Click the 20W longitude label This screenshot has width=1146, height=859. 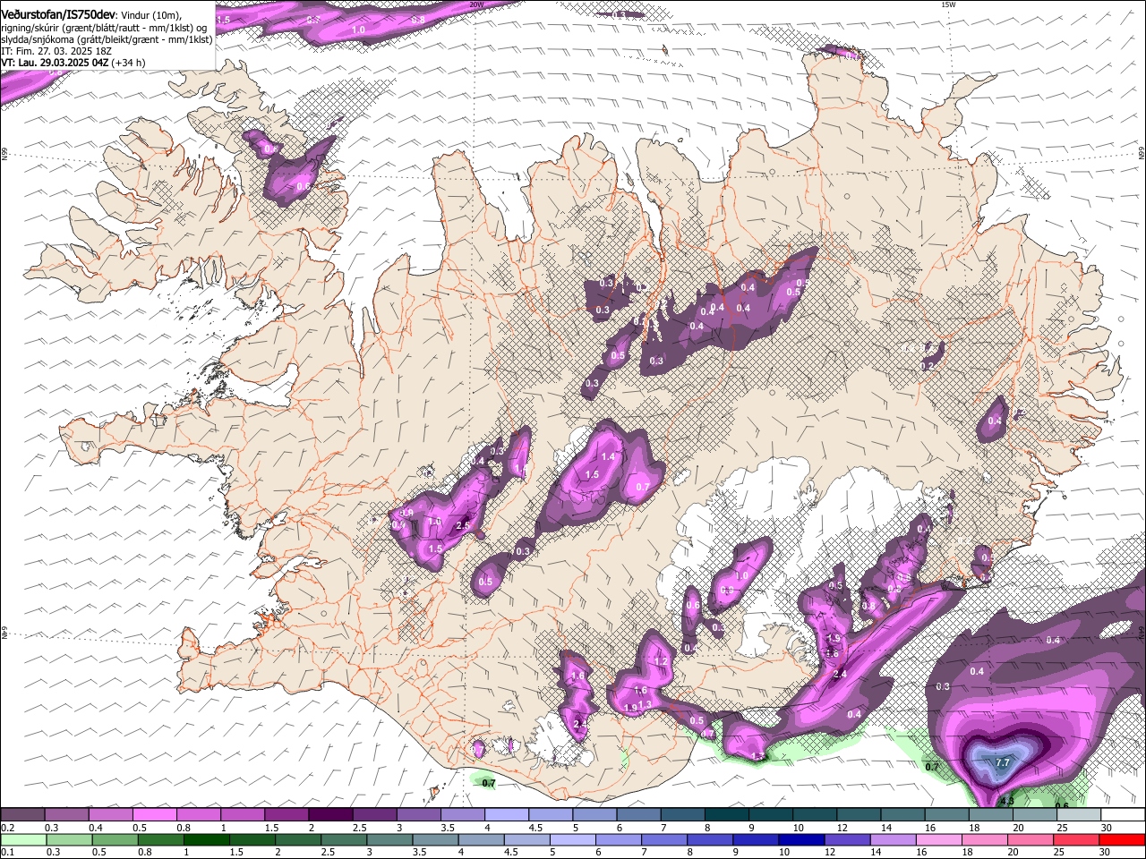pyautogui.click(x=476, y=4)
